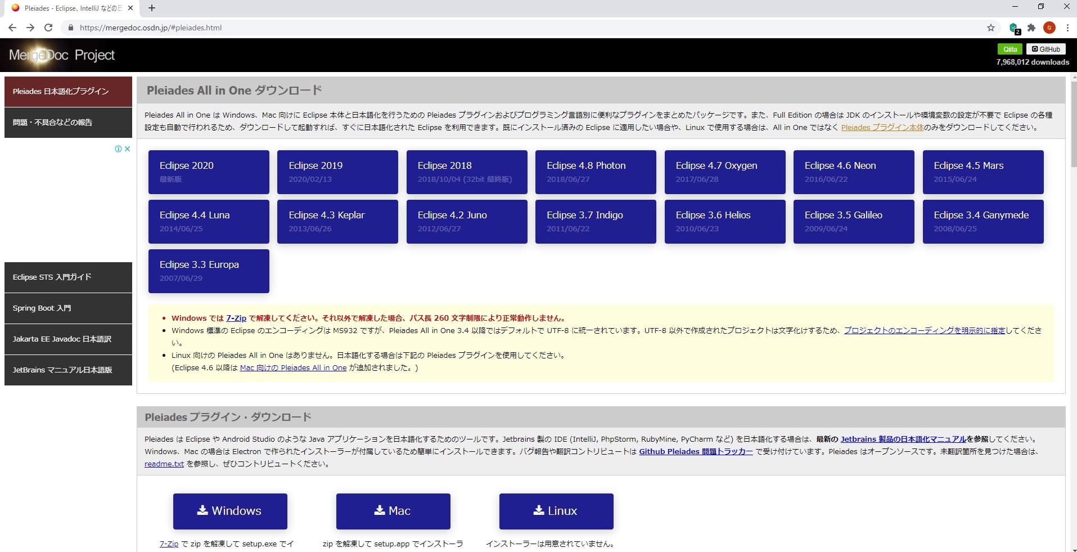Open a new browser tab
The image size is (1077, 552).
click(x=151, y=8)
